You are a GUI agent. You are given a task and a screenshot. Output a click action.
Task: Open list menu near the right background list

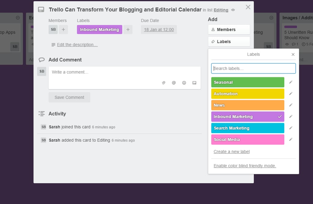(271, 18)
